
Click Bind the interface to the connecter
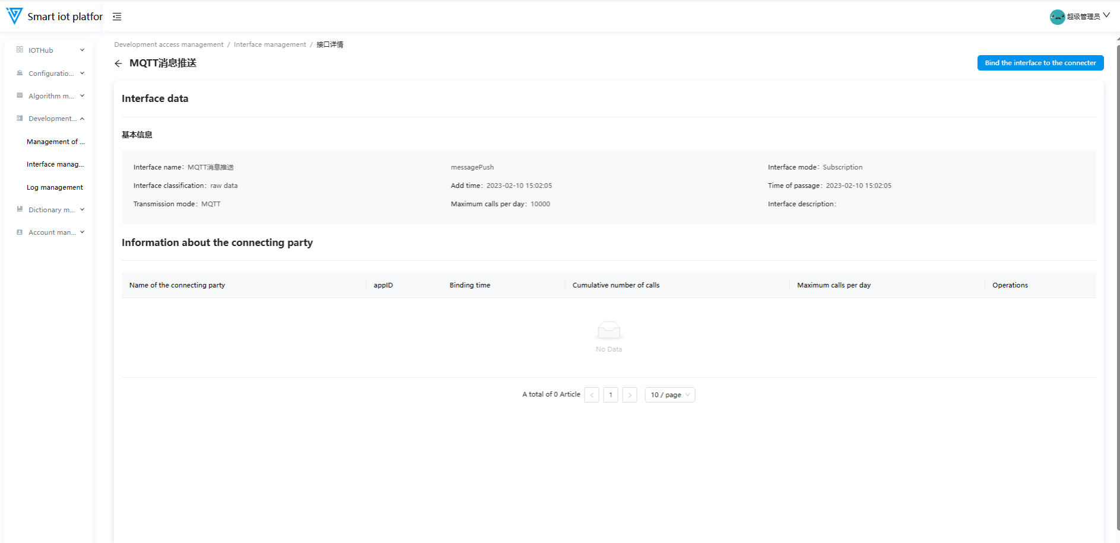pos(1040,63)
